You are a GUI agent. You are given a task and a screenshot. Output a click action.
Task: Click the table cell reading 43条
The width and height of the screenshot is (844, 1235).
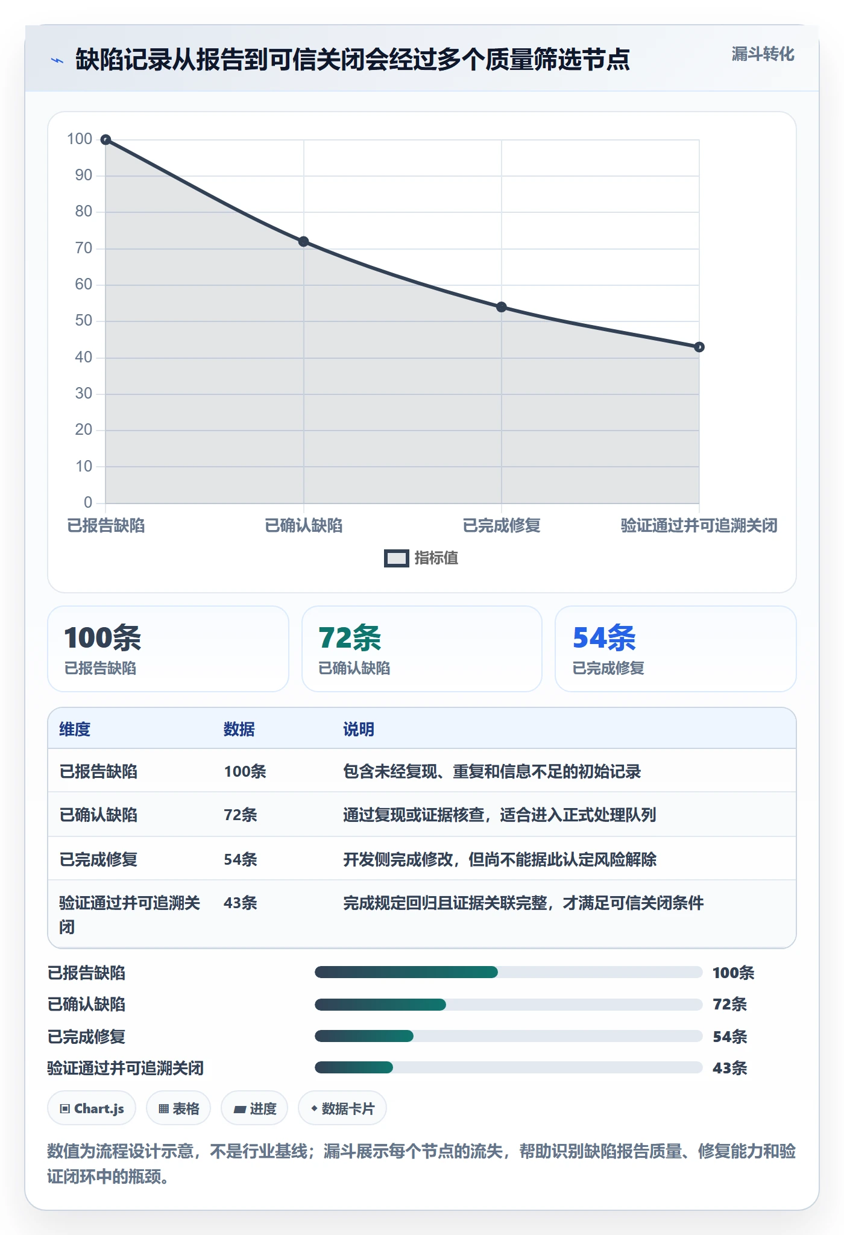[x=241, y=903]
